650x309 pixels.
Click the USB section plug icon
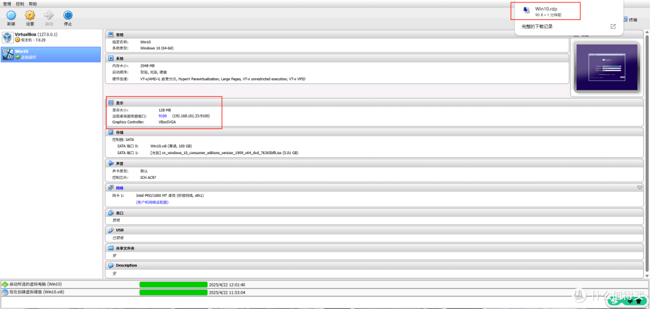(111, 230)
